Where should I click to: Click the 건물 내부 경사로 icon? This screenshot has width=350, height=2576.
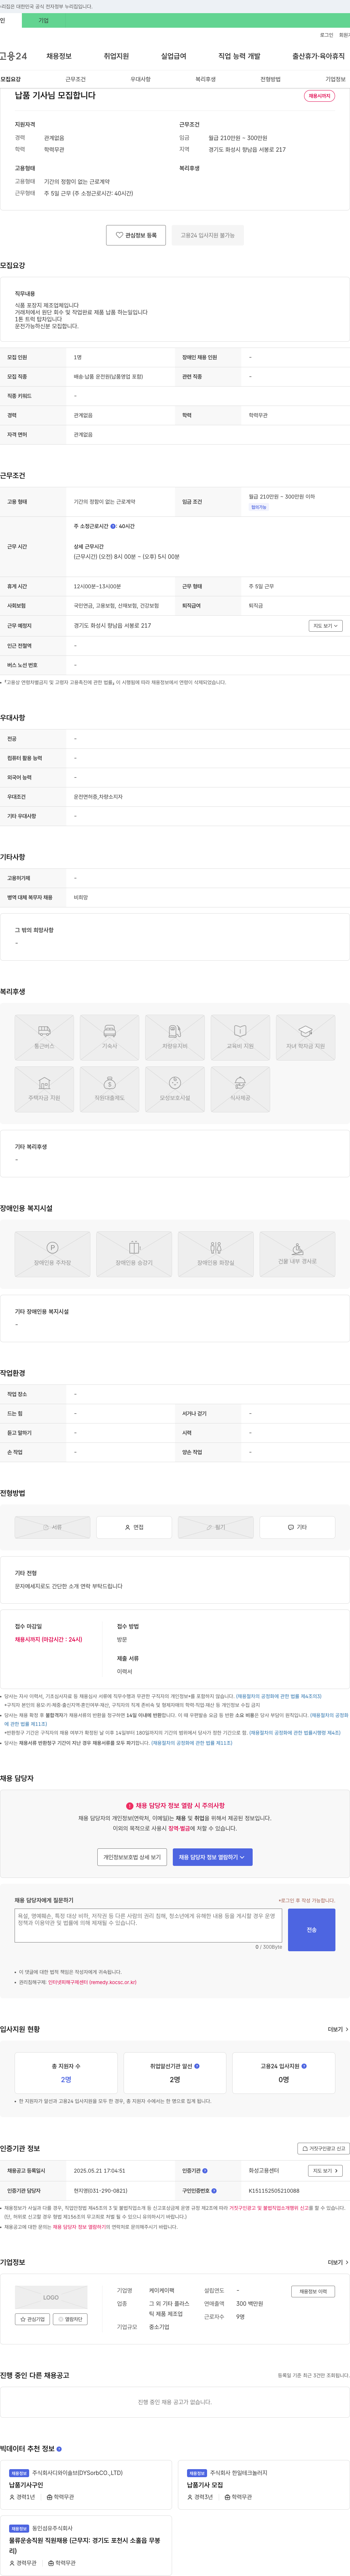(297, 1254)
